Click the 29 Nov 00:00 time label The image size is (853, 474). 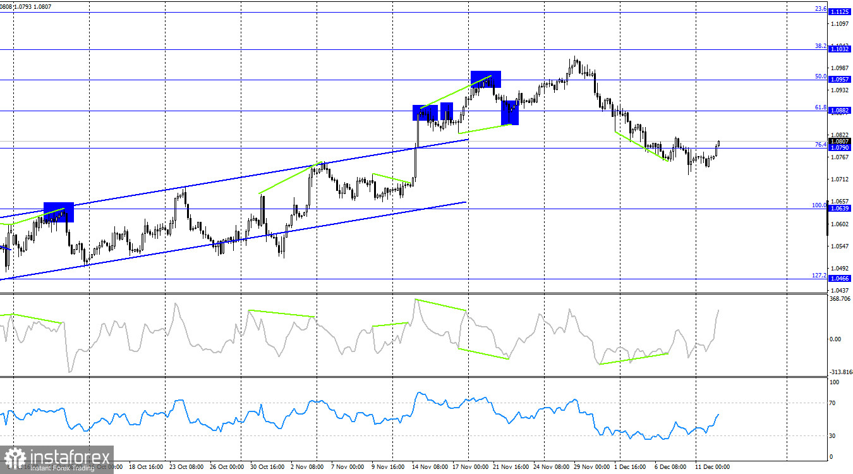(x=593, y=467)
